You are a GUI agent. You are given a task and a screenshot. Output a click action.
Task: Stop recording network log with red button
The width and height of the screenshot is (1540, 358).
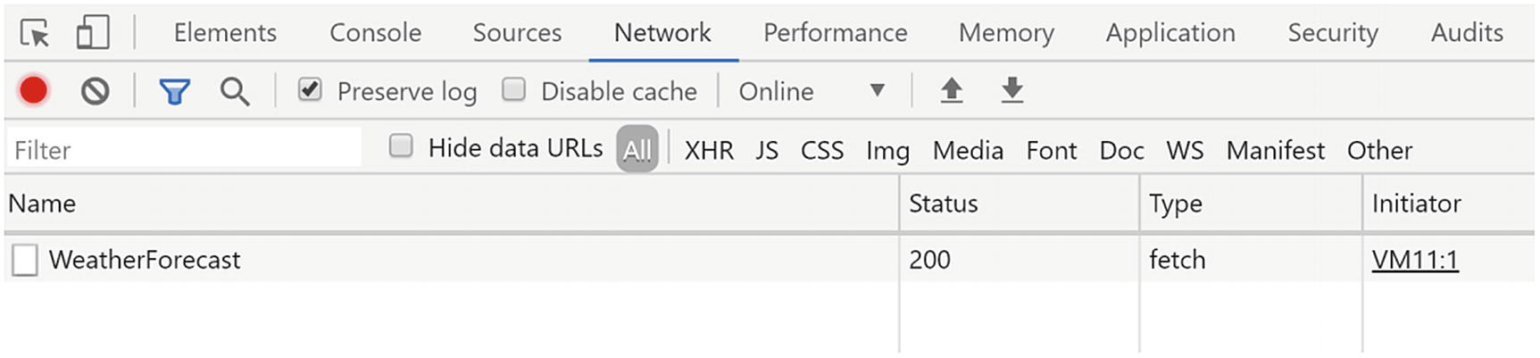click(x=34, y=90)
